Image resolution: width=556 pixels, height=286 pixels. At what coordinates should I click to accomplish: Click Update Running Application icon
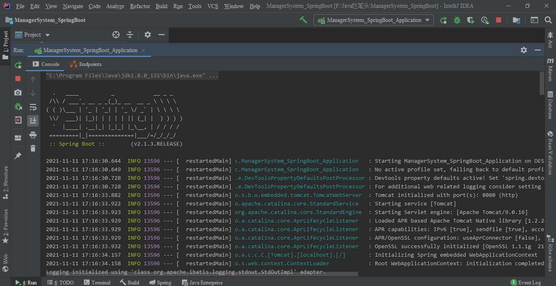18,107
